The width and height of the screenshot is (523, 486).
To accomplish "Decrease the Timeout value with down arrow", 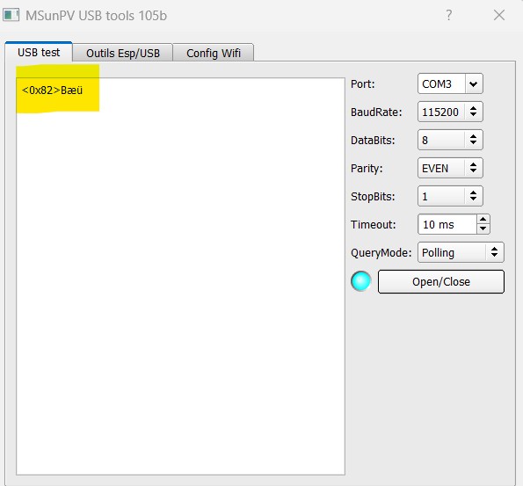I will 483,228.
